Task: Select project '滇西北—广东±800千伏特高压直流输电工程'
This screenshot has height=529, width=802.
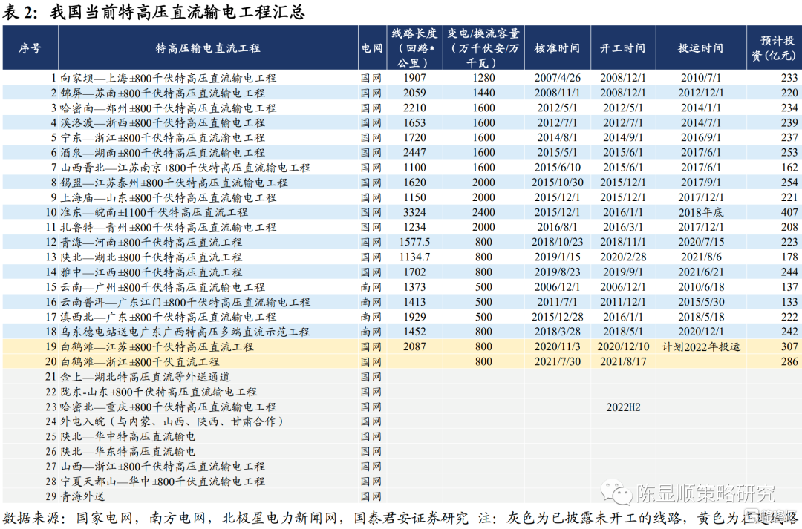Action: pyautogui.click(x=169, y=317)
